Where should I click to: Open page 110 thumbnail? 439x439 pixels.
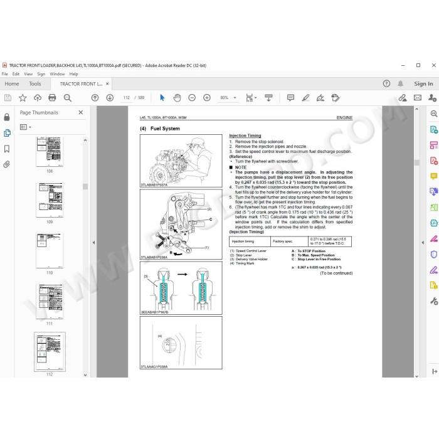point(50,250)
